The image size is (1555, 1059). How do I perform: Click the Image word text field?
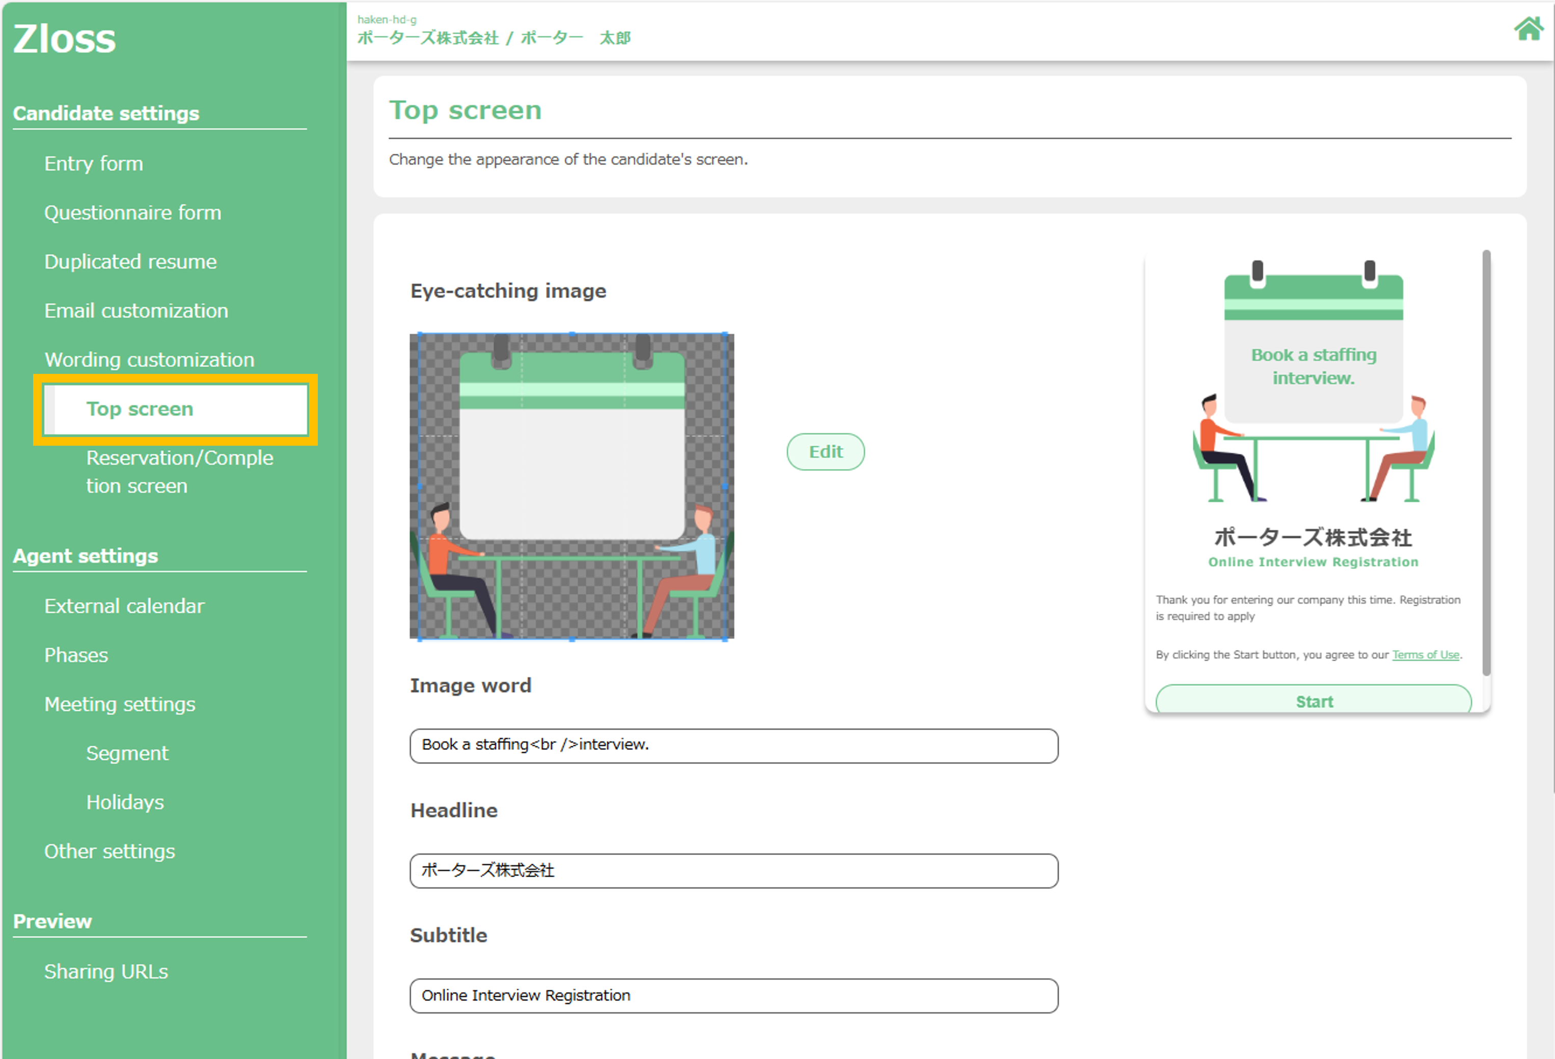tap(733, 745)
